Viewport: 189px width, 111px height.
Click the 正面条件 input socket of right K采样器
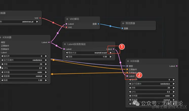click(127, 69)
